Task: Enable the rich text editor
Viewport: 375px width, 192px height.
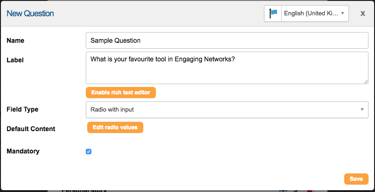Action: (x=121, y=93)
